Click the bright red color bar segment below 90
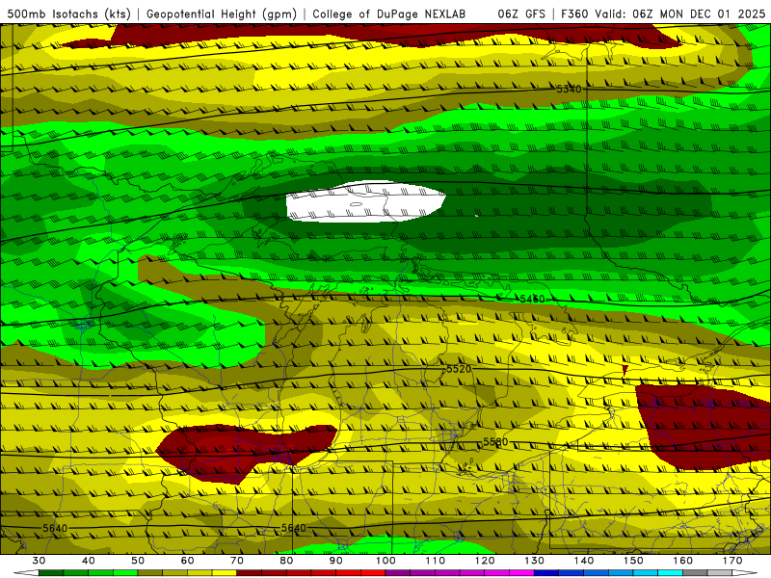The image size is (771, 578). pos(348,573)
